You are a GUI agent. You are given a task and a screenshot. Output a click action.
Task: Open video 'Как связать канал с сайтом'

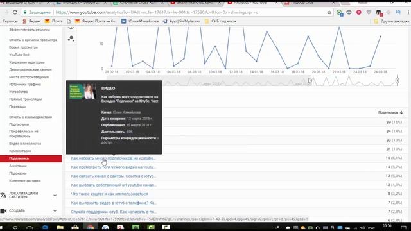tap(114, 176)
